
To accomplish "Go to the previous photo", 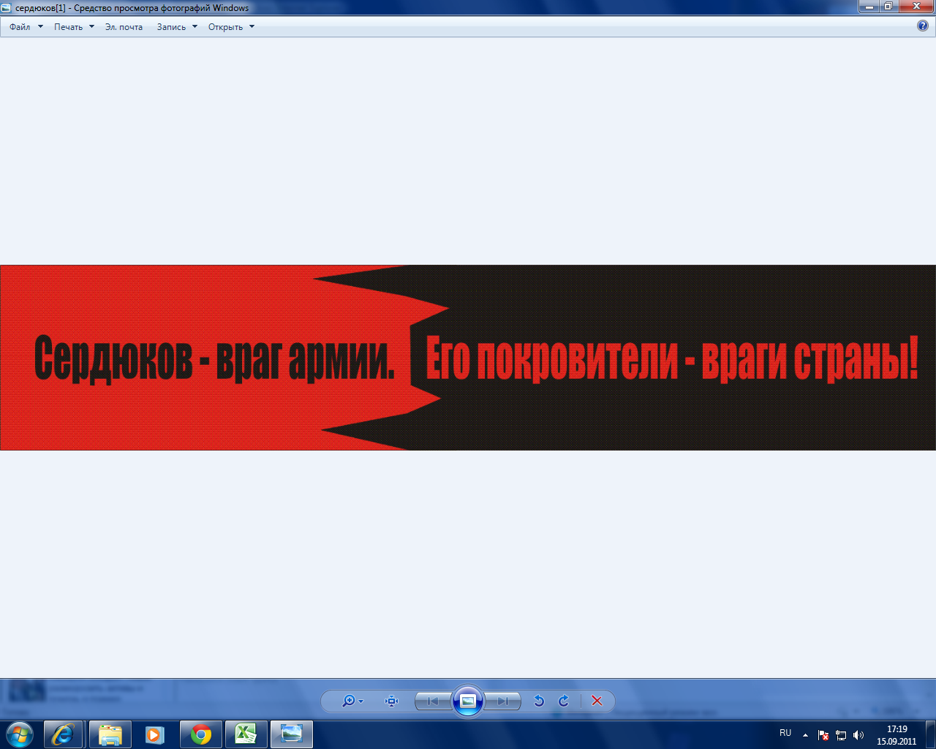I will click(432, 701).
